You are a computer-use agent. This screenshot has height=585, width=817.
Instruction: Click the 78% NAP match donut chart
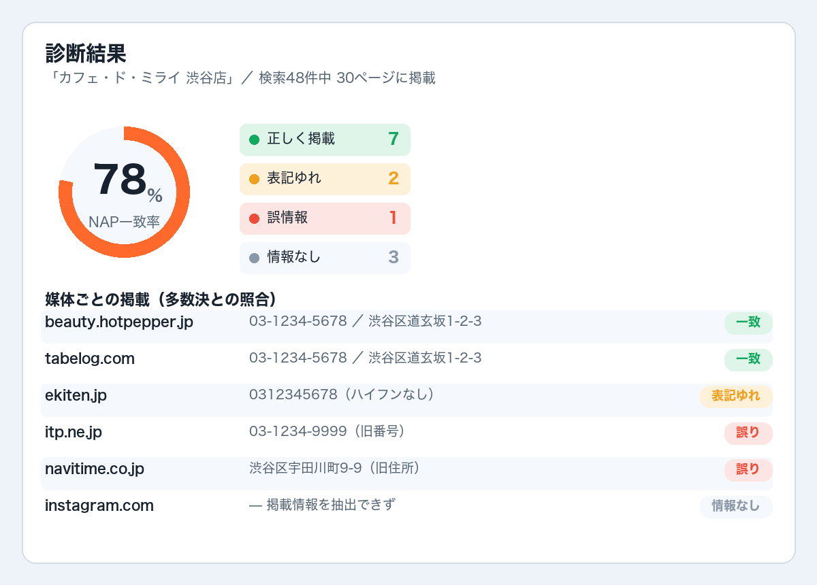[x=124, y=192]
